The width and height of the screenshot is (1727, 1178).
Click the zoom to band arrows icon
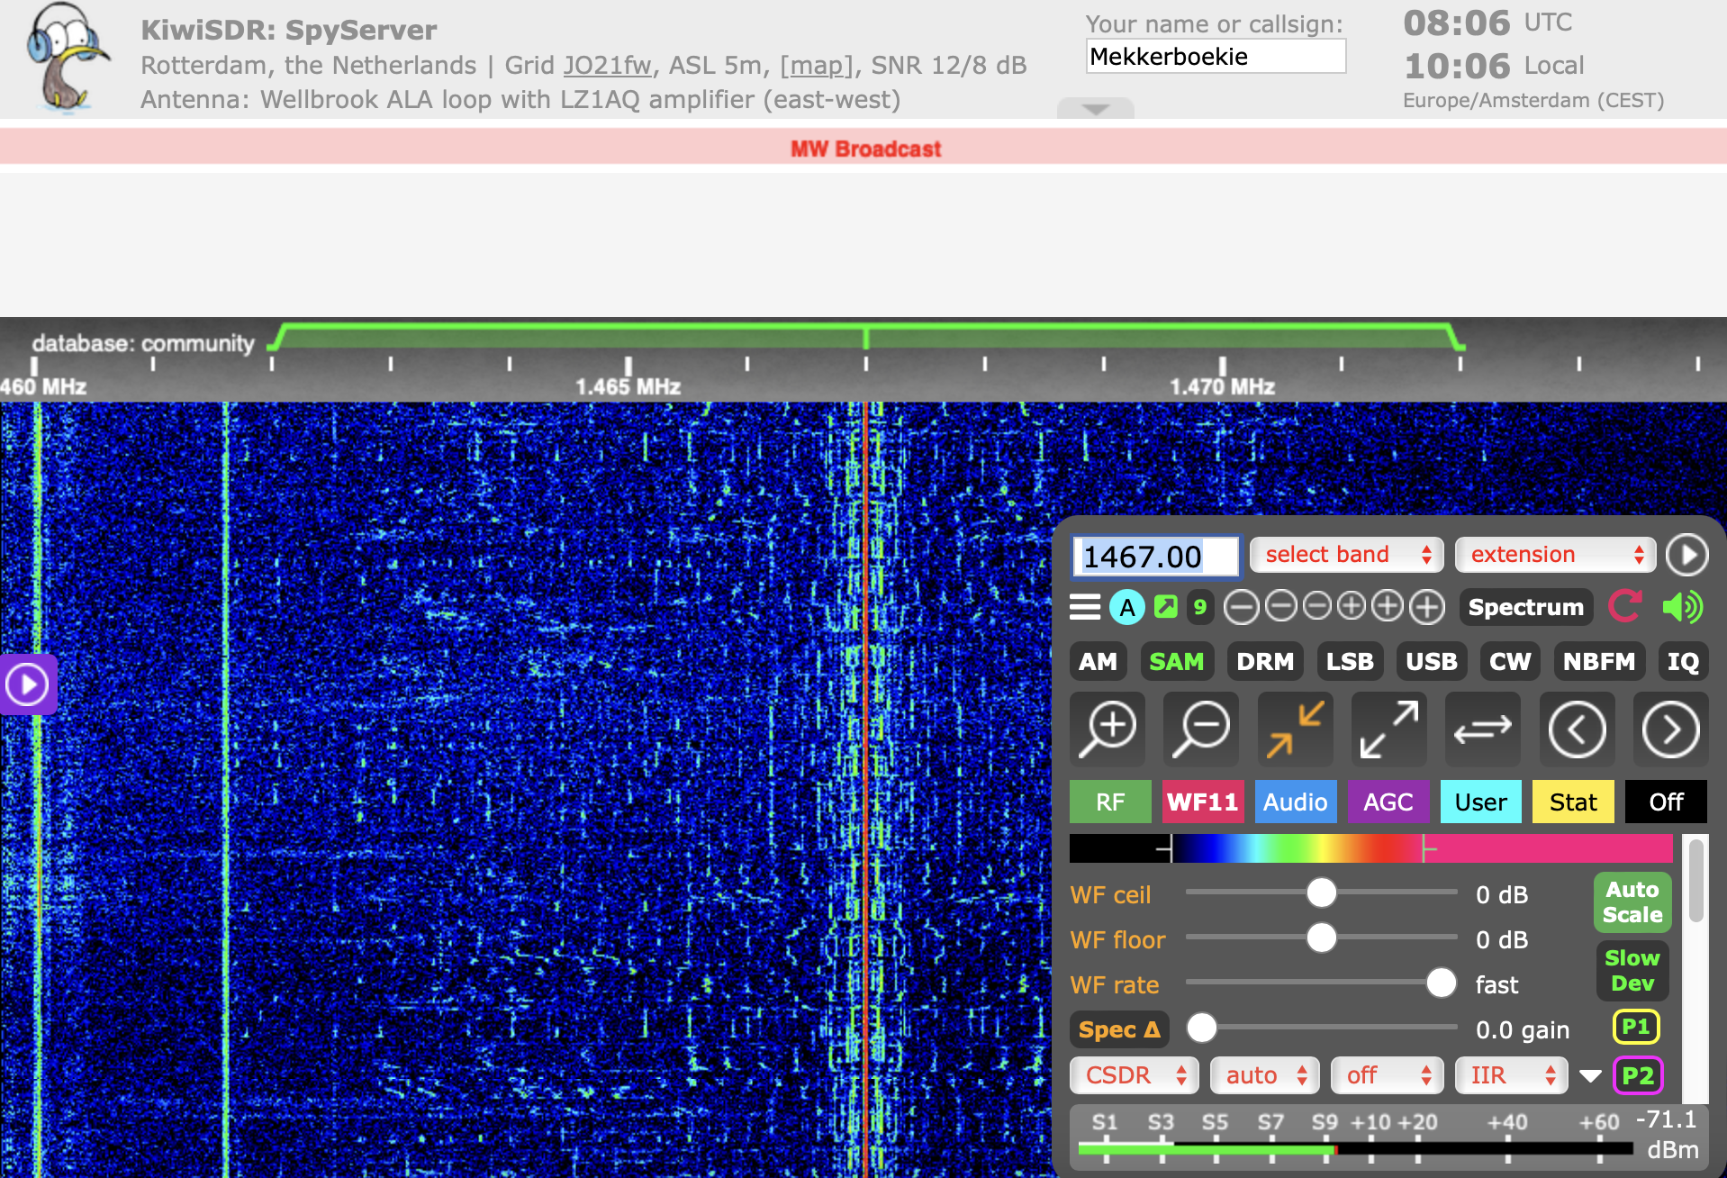[x=1295, y=729]
